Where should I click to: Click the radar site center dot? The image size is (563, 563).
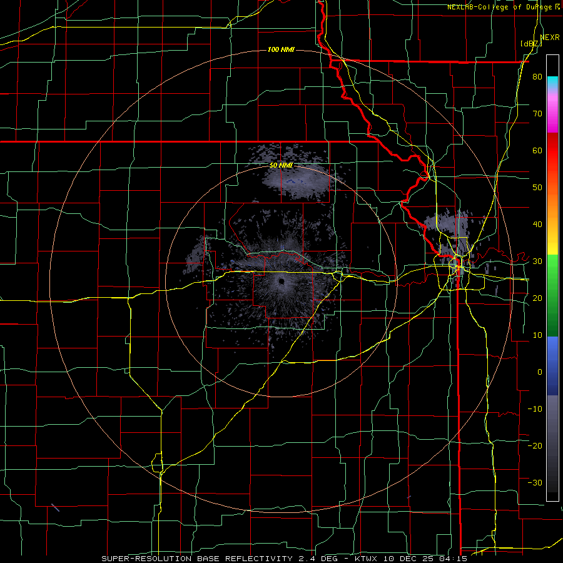click(x=281, y=281)
